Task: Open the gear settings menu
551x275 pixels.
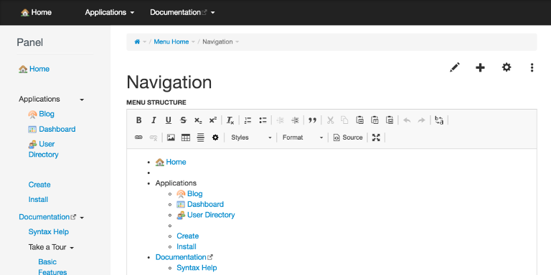Action: point(507,67)
